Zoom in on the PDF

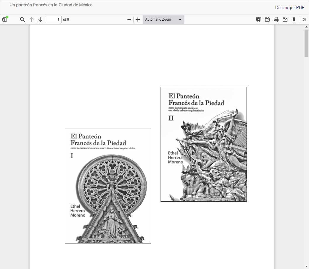coord(138,20)
